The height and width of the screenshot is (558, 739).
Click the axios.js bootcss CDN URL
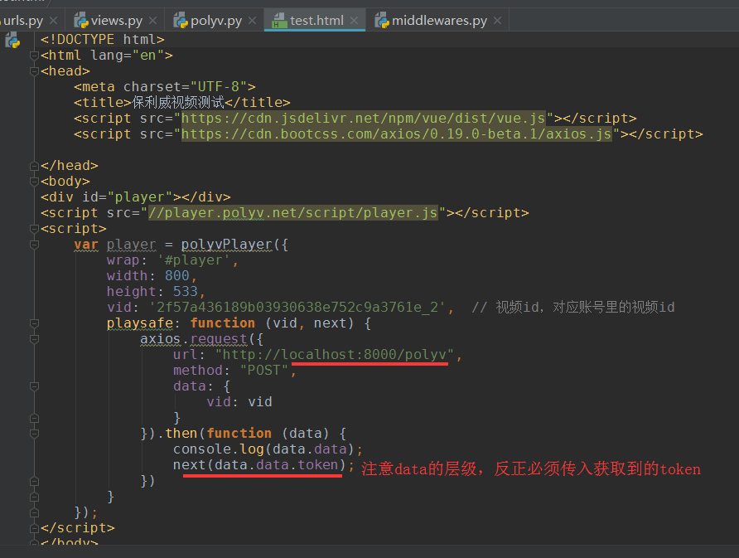pos(396,134)
